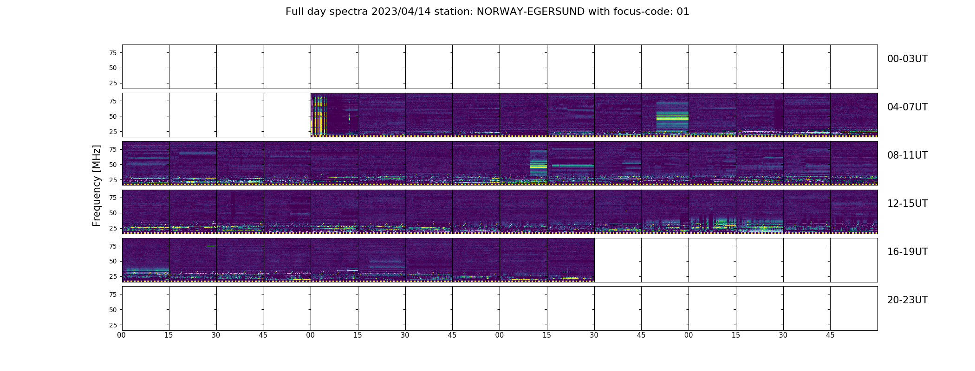Click the 25 tick of the 20-23UT row
Image resolution: width=975 pixels, height=371 pixels.
[x=113, y=325]
